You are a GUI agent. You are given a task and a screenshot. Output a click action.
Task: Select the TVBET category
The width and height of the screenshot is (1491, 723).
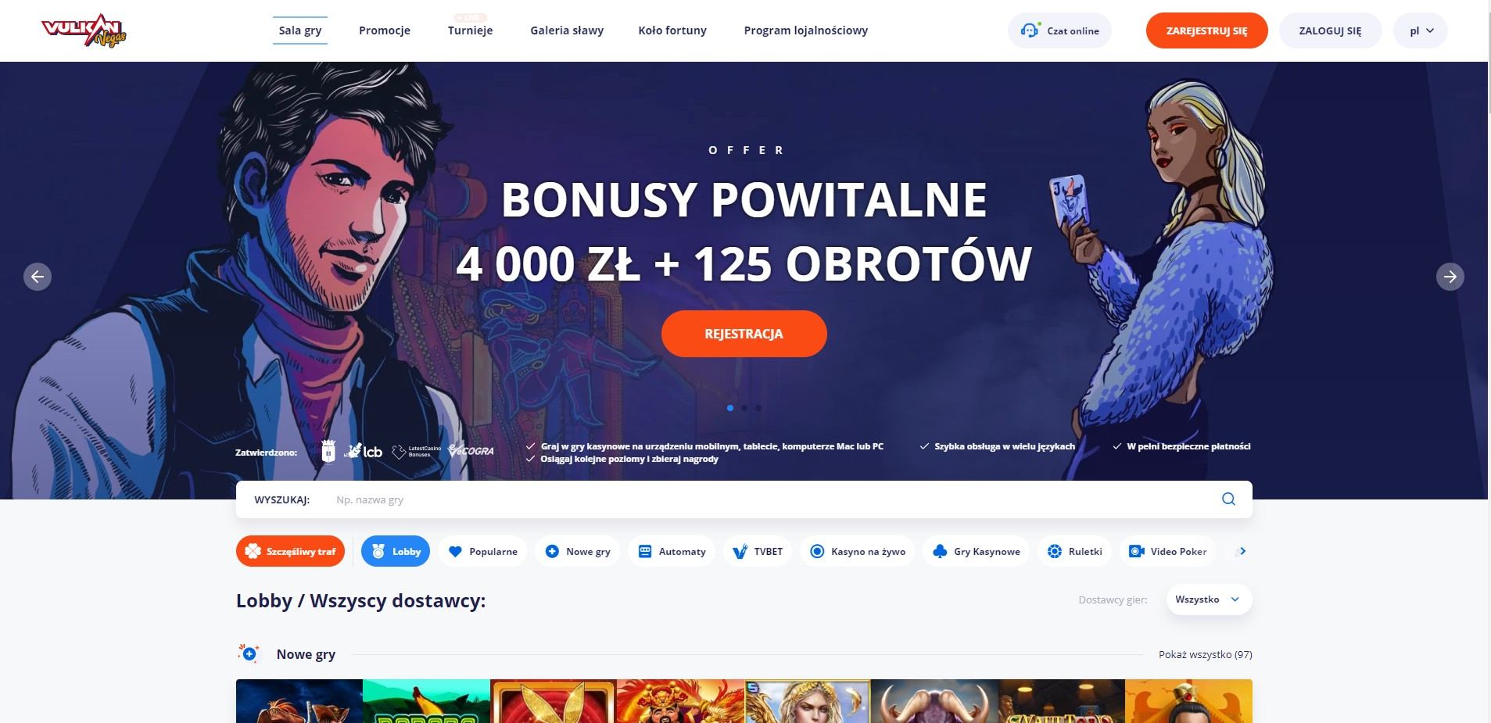(x=758, y=551)
